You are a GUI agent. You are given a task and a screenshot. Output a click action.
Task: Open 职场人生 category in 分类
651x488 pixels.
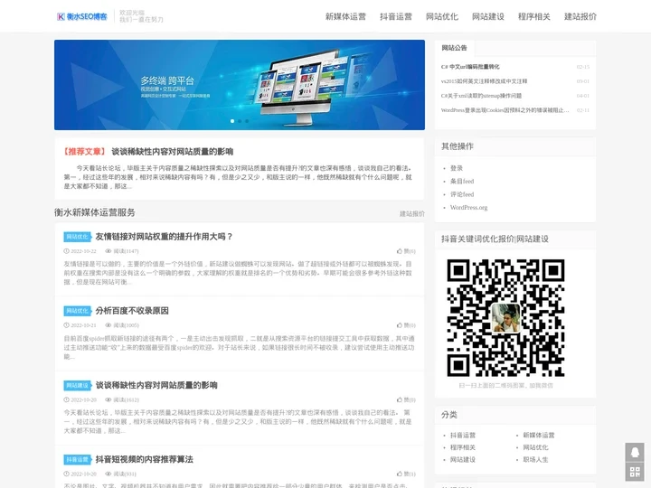point(535,460)
